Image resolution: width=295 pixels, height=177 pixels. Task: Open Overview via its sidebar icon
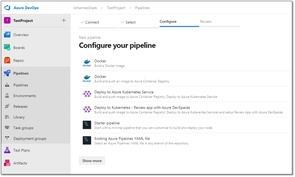[7, 35]
